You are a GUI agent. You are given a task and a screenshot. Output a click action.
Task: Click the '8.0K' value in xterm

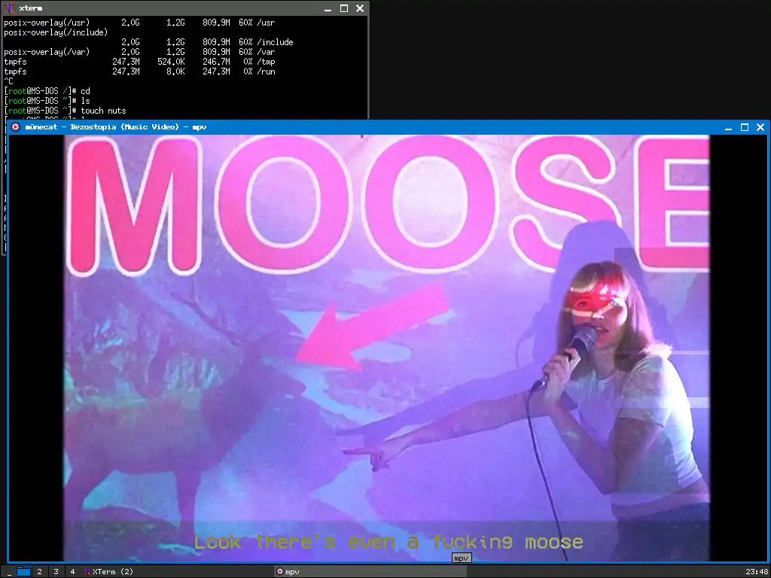[175, 71]
